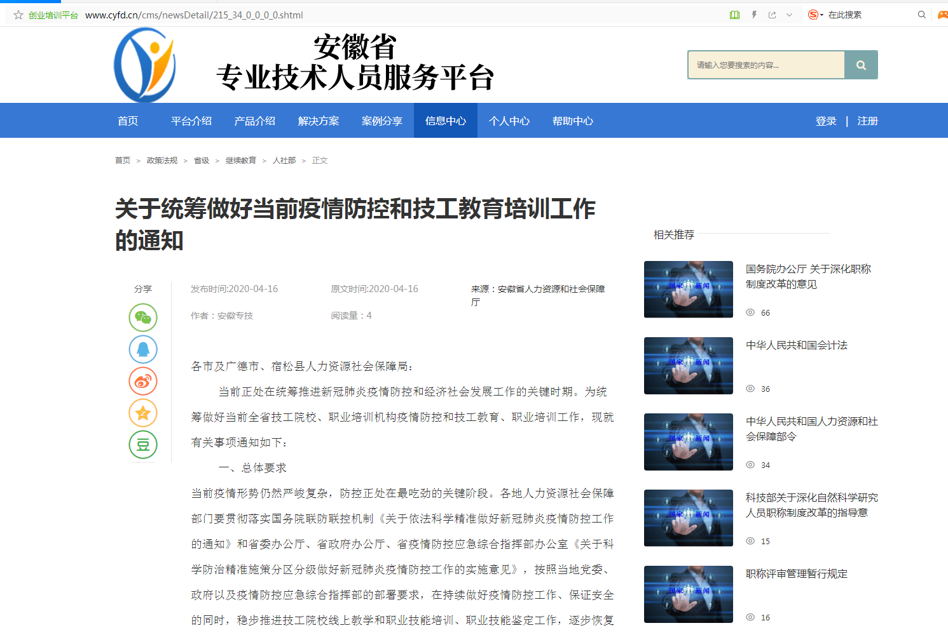Click the lightning speed-mode icon in address bar
This screenshot has width=948, height=635.
coord(754,15)
